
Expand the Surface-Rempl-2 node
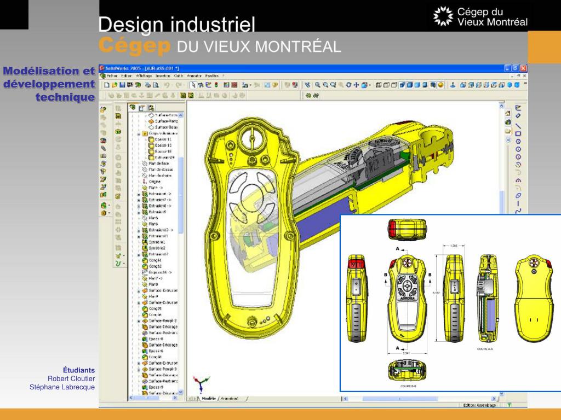[x=139, y=321]
